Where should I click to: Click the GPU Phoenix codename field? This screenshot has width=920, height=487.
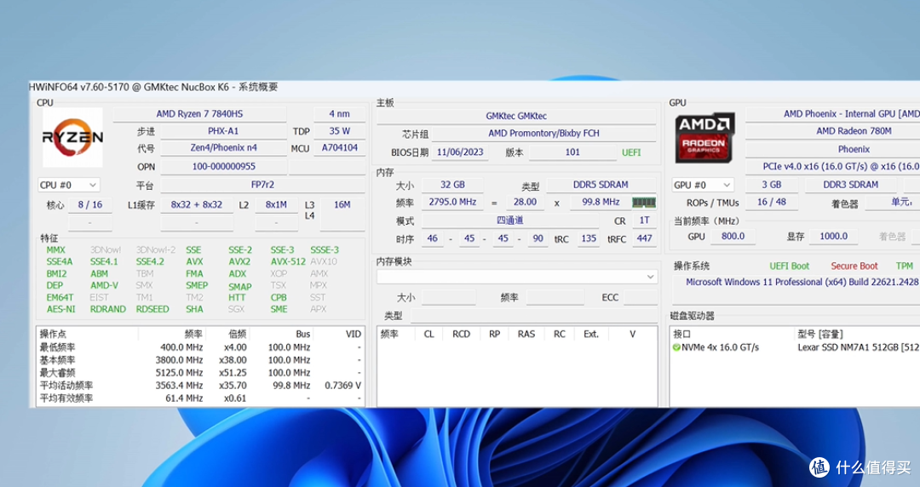coord(854,149)
